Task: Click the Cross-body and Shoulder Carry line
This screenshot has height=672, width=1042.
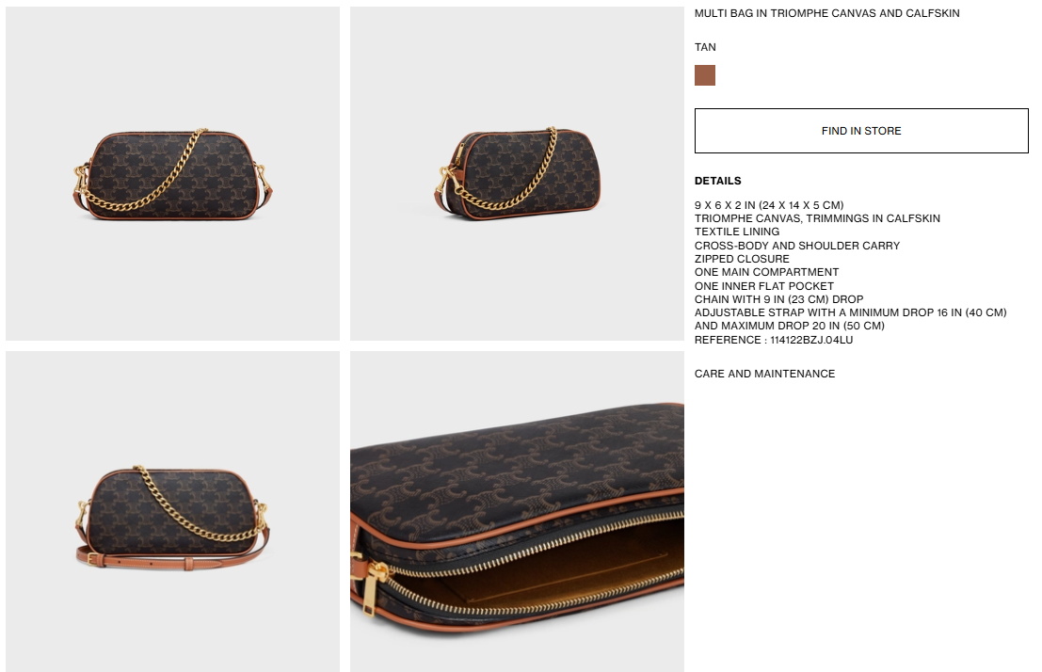Action: [x=796, y=246]
